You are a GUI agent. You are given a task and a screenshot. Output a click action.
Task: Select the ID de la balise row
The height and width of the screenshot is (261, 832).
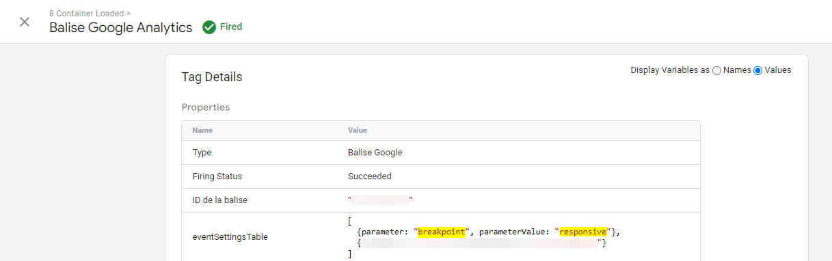(441, 200)
